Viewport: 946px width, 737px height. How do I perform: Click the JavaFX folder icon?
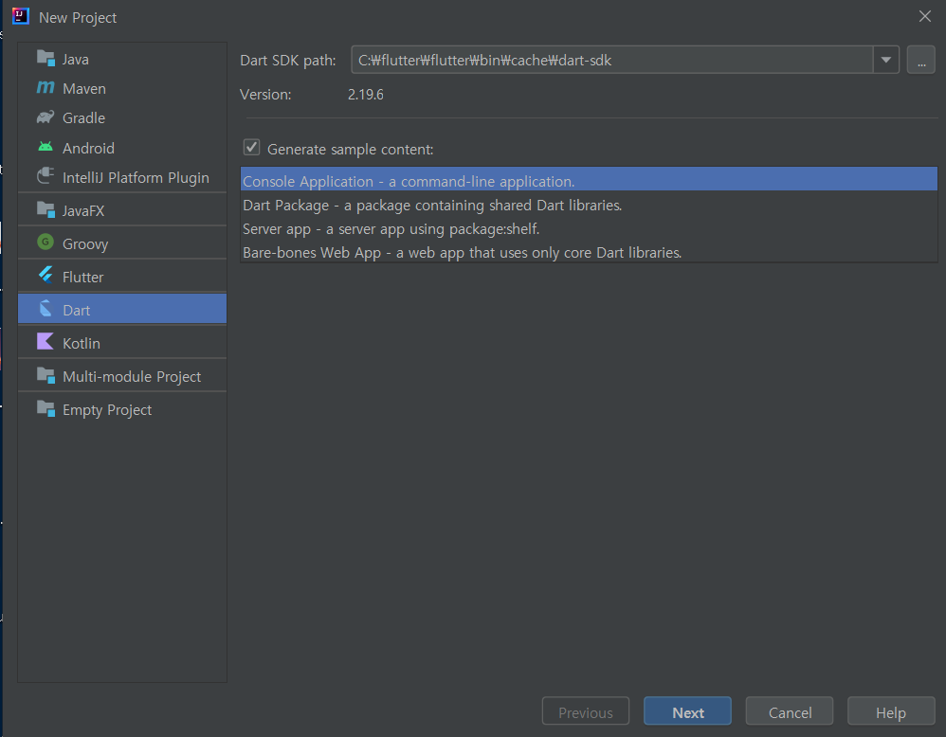pyautogui.click(x=45, y=209)
